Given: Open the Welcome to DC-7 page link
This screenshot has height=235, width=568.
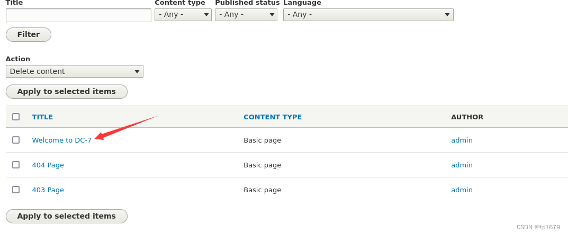Looking at the screenshot, I should (x=62, y=140).
